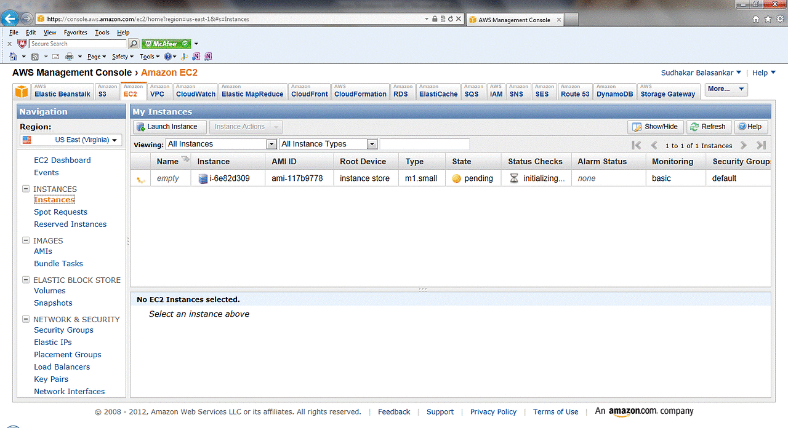The image size is (788, 428).
Task: Click the Print icon in command bar
Action: point(70,57)
